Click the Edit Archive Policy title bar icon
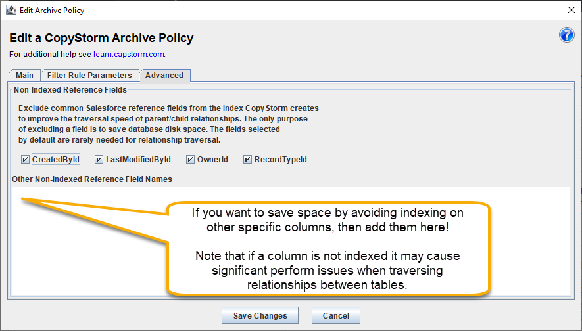582x331 pixels. point(11,10)
